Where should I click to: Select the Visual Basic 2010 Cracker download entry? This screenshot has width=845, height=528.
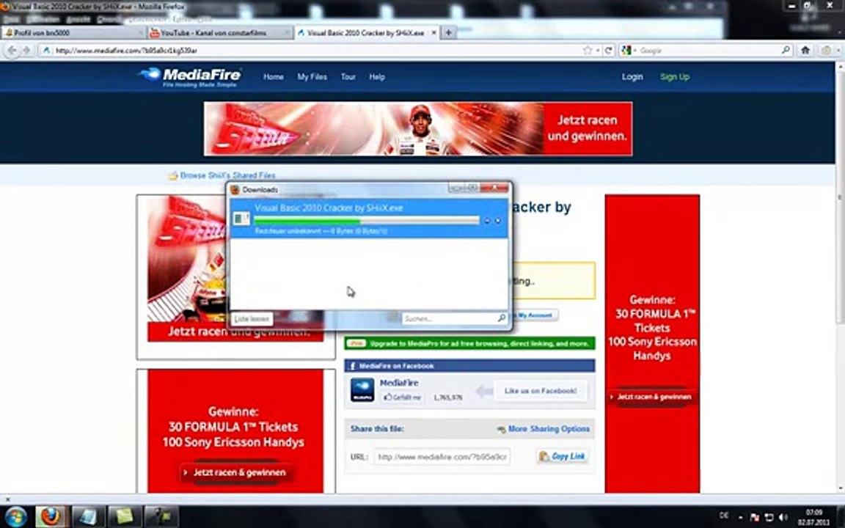click(x=369, y=219)
